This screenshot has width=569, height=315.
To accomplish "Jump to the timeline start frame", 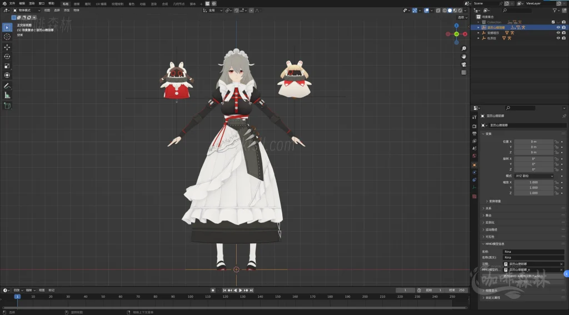I will 224,291.
